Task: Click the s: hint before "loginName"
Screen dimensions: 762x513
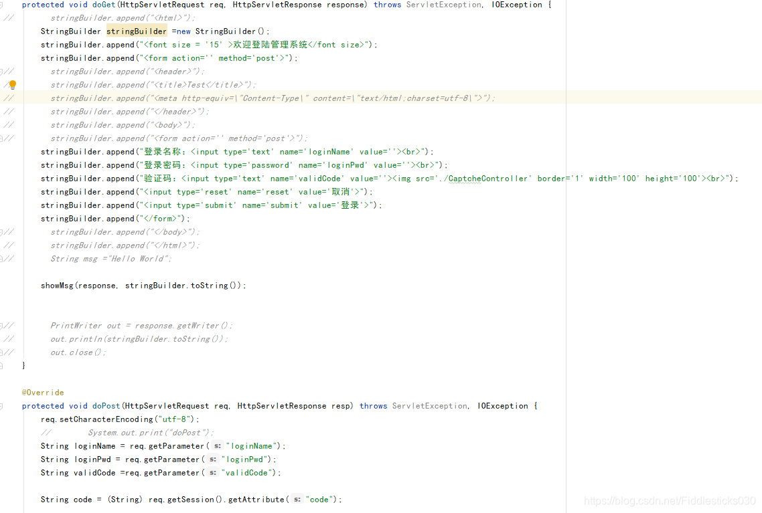Action: coord(218,446)
